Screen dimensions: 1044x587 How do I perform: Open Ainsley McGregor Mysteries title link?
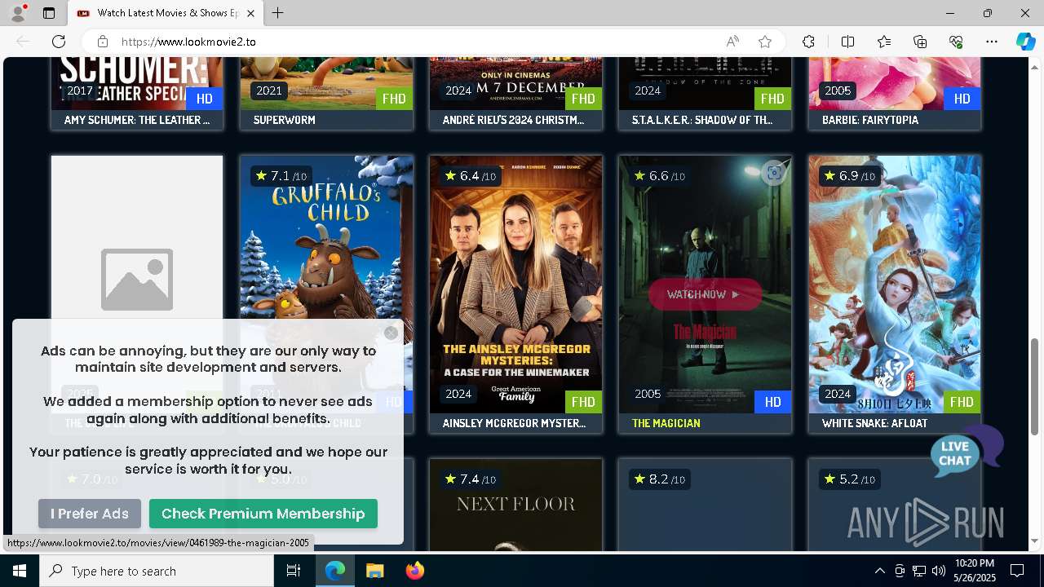click(x=514, y=423)
